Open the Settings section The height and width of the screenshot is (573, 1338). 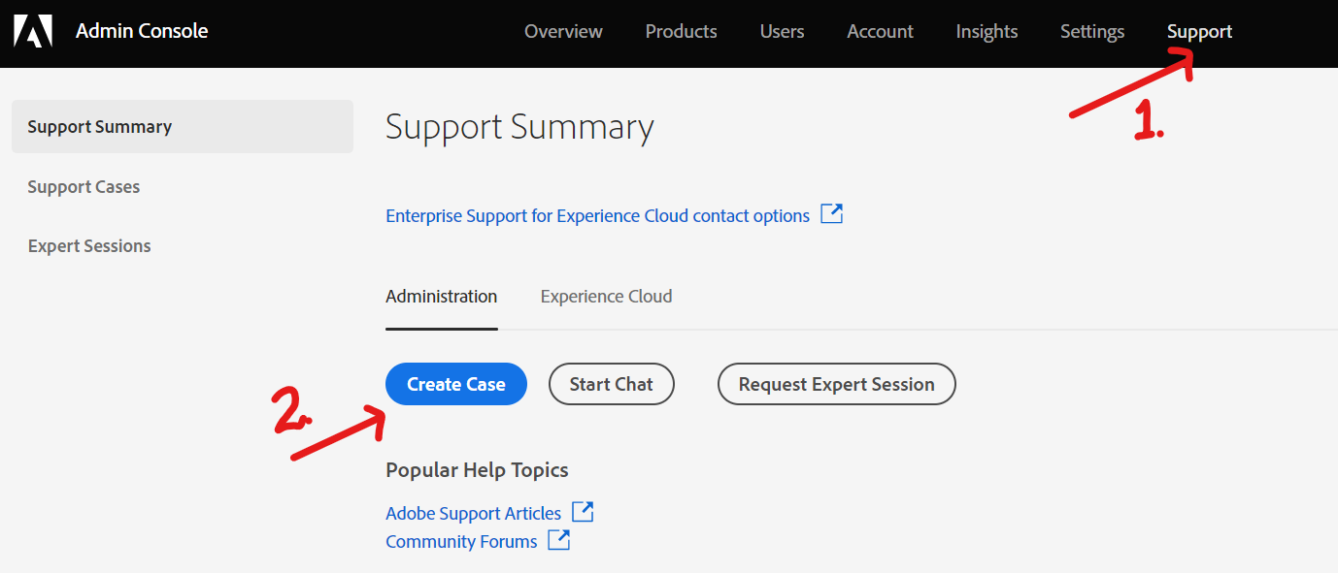tap(1091, 31)
